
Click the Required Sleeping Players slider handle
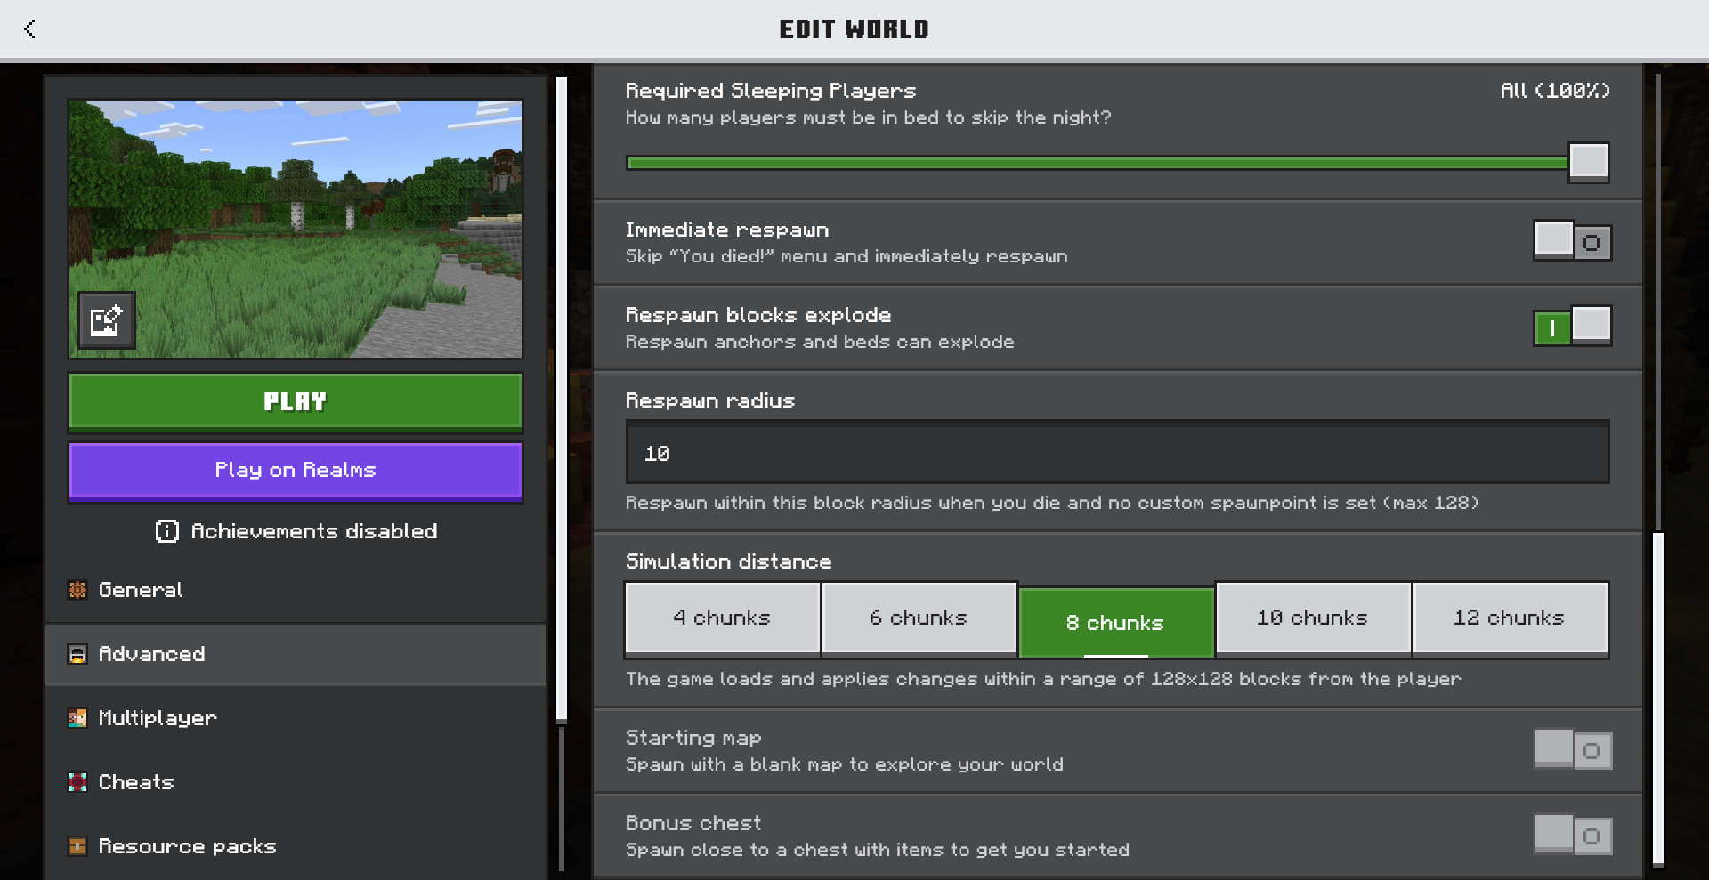1589,162
